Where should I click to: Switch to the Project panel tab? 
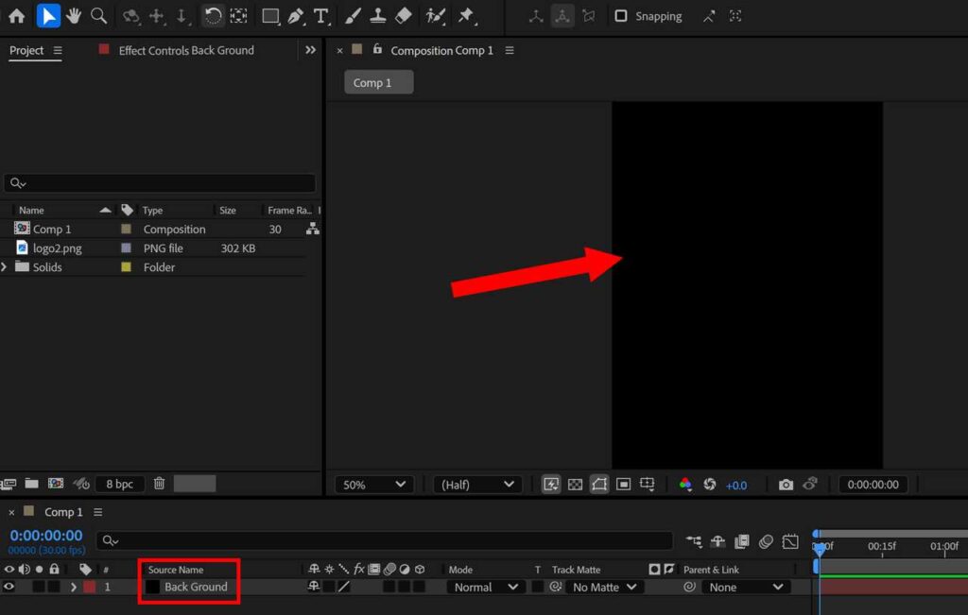tap(26, 51)
